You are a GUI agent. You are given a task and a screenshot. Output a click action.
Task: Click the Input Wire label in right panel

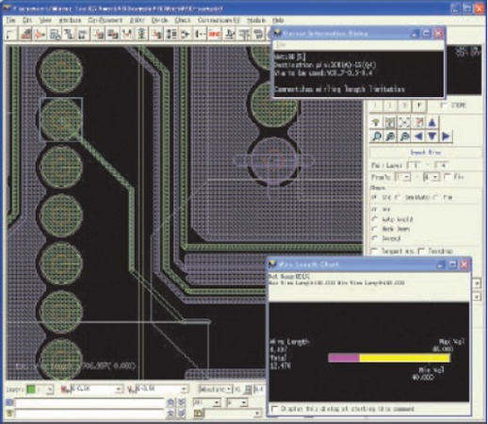[426, 153]
